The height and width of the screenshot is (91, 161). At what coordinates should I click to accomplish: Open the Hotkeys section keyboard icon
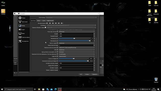pyautogui.click(x=20, y=37)
